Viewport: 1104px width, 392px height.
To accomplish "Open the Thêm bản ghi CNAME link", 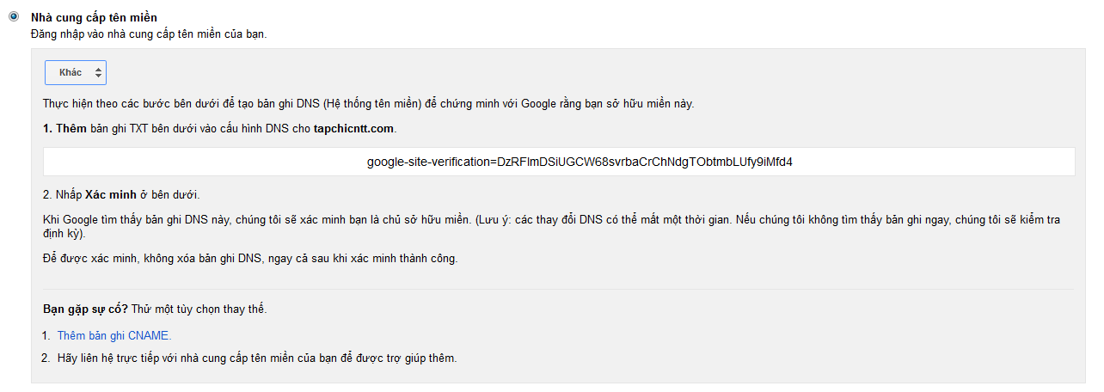I will pyautogui.click(x=114, y=336).
